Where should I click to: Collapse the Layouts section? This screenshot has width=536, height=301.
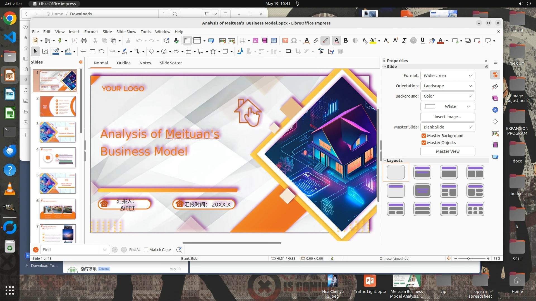tap(385, 161)
